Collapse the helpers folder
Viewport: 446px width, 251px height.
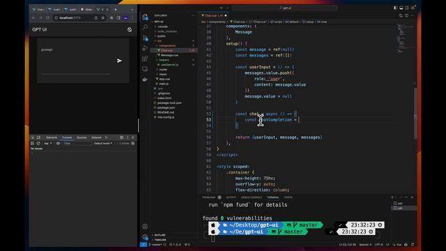[x=164, y=60]
